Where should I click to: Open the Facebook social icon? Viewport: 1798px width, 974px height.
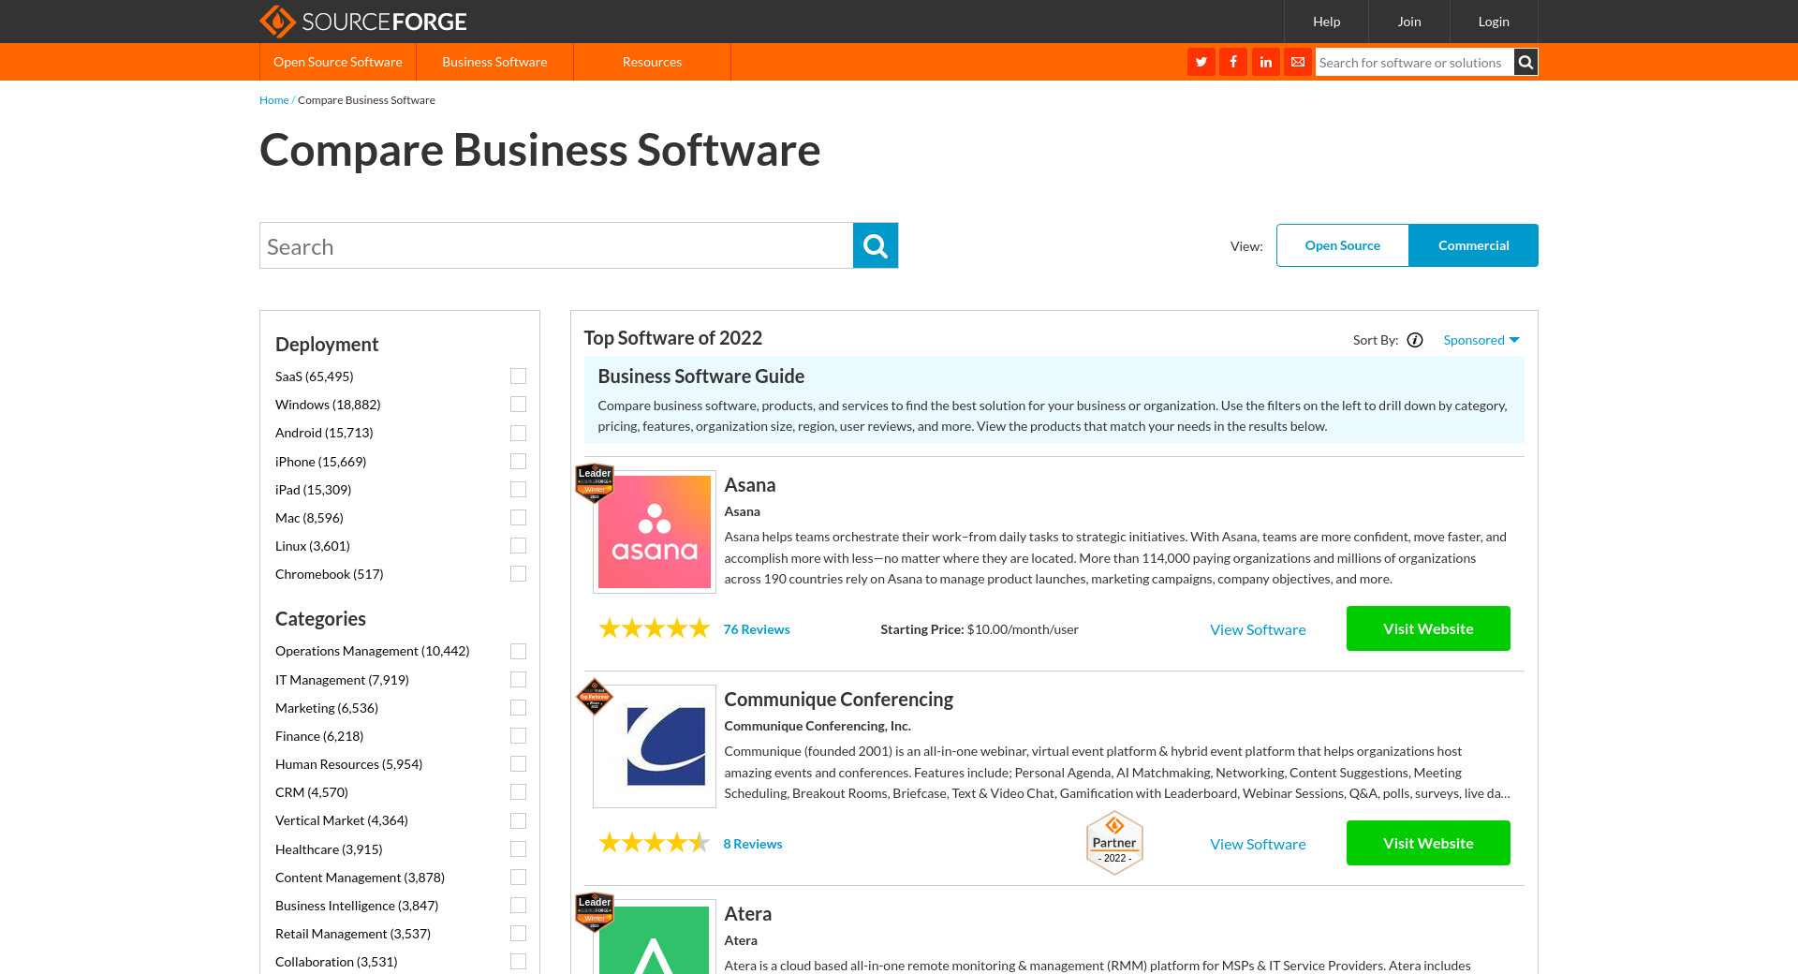click(x=1233, y=62)
